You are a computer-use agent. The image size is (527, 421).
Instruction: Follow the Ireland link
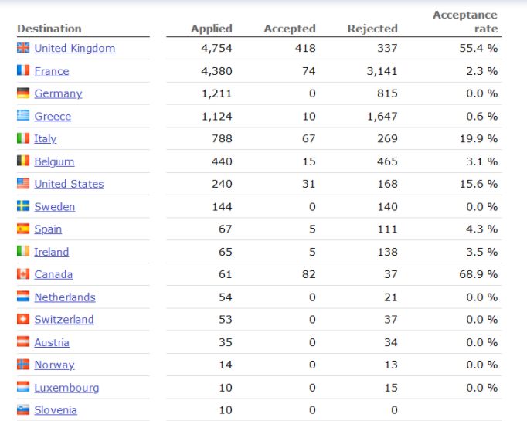(52, 252)
